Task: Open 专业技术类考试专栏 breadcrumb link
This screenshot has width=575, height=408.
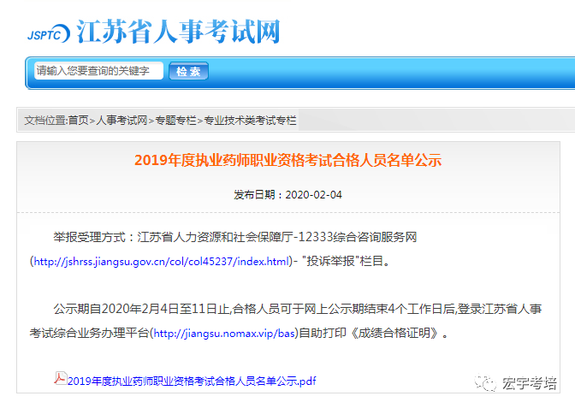Action: click(x=250, y=121)
